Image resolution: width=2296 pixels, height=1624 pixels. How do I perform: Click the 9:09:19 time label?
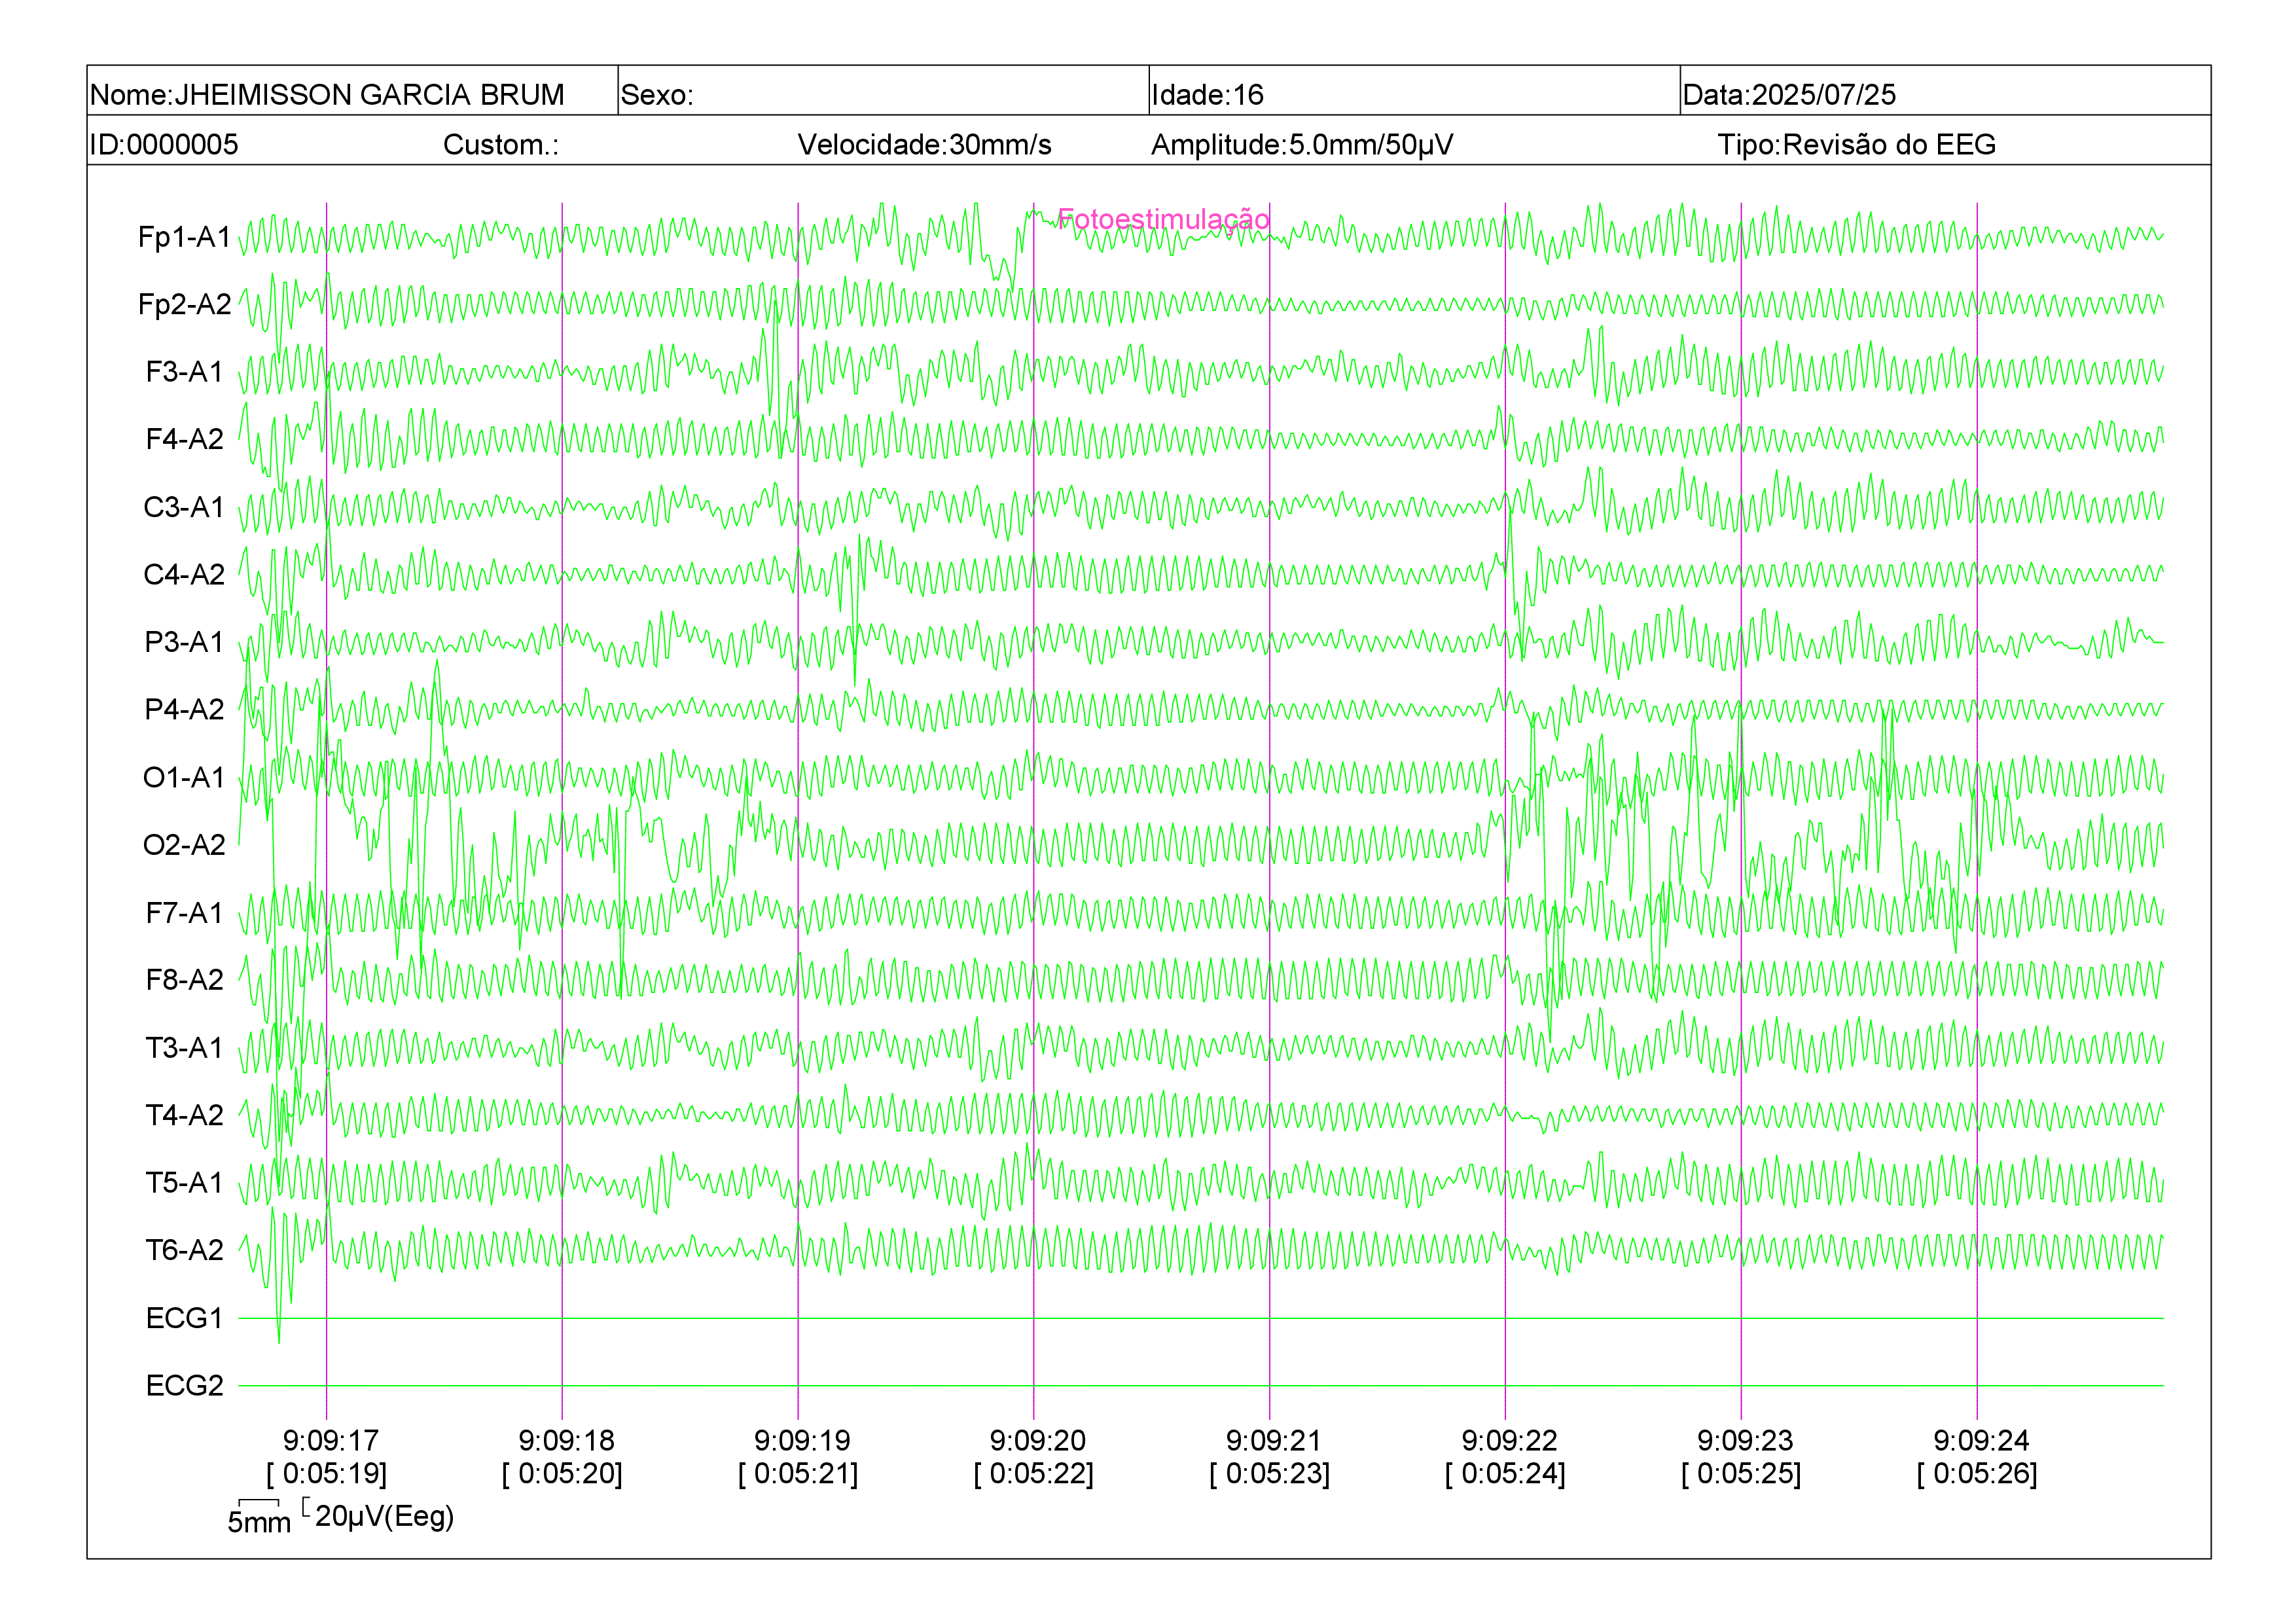coord(802,1441)
